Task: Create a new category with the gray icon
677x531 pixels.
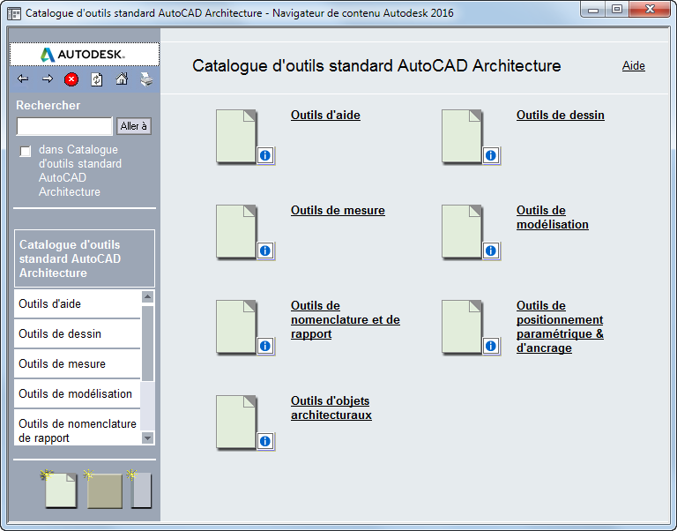Action: 140,490
